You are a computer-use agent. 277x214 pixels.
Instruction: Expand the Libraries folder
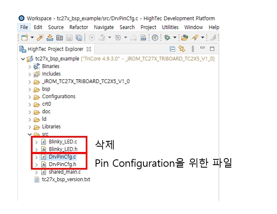click(x=30, y=127)
